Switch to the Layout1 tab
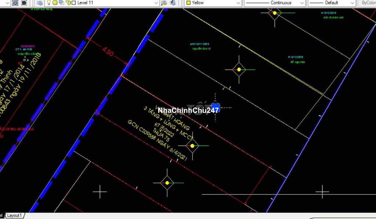Screen dimensions: 376x219 (15, 216)
